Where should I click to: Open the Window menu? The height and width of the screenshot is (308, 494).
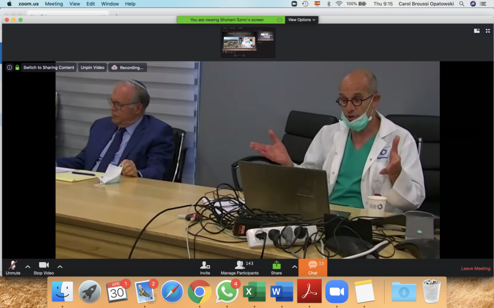pos(110,4)
